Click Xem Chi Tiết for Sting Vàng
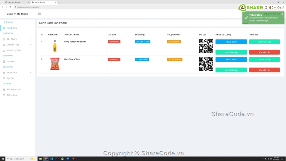The height and width of the screenshot is (161, 286). point(264,42)
